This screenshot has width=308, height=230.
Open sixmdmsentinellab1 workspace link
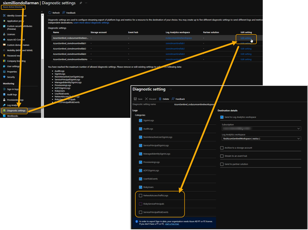click(175, 43)
